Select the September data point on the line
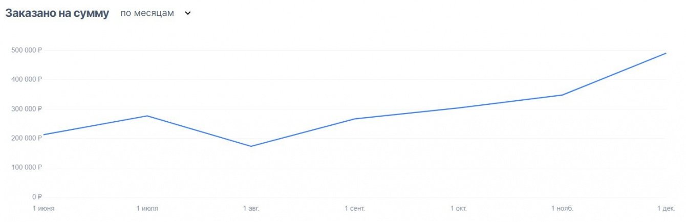 coord(355,119)
